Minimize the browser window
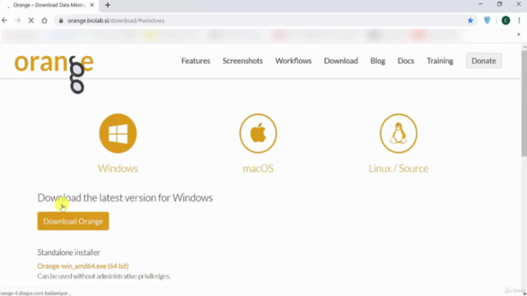Screen dimensions: 527x296 coord(481,4)
